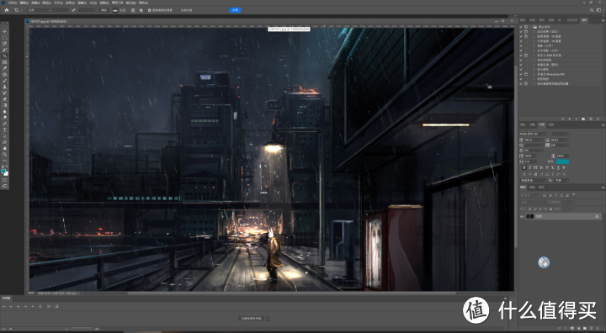Hide the 背景 layer with eye icon
The height and width of the screenshot is (333, 606).
pos(522,217)
